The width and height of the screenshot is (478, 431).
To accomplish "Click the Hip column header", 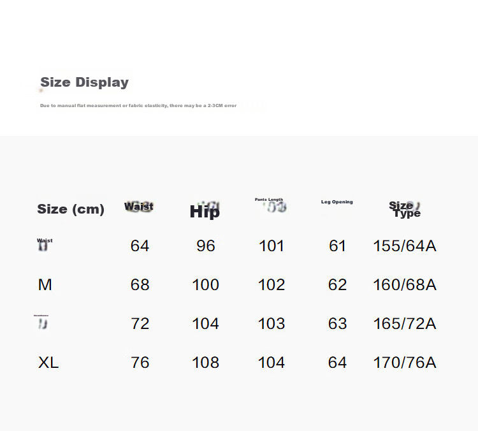I will pos(205,212).
